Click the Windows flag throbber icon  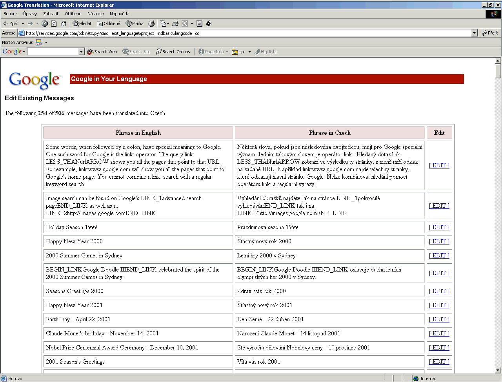(x=494, y=14)
